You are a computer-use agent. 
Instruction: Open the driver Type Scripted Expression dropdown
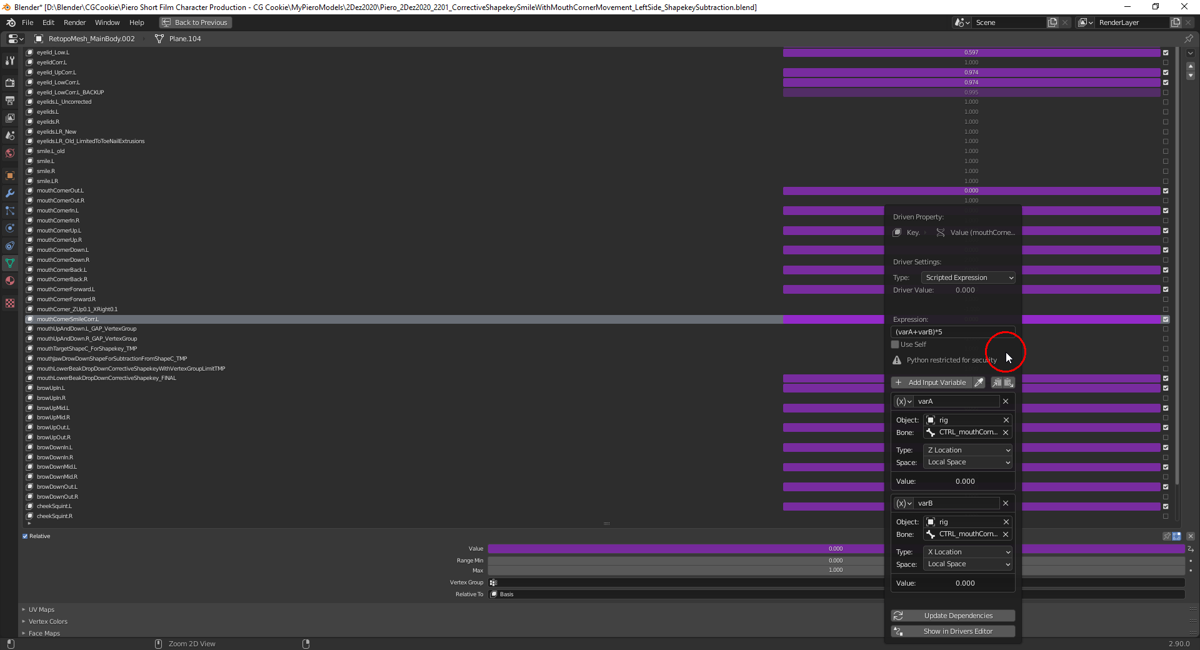968,277
